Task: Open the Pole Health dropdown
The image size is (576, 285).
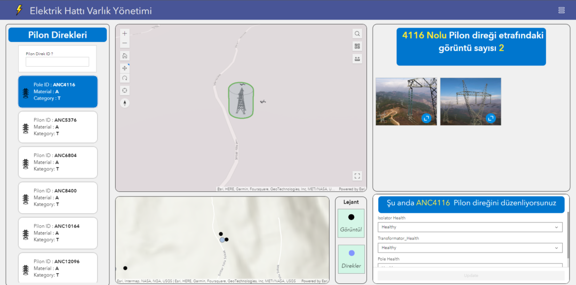Action: (x=470, y=266)
